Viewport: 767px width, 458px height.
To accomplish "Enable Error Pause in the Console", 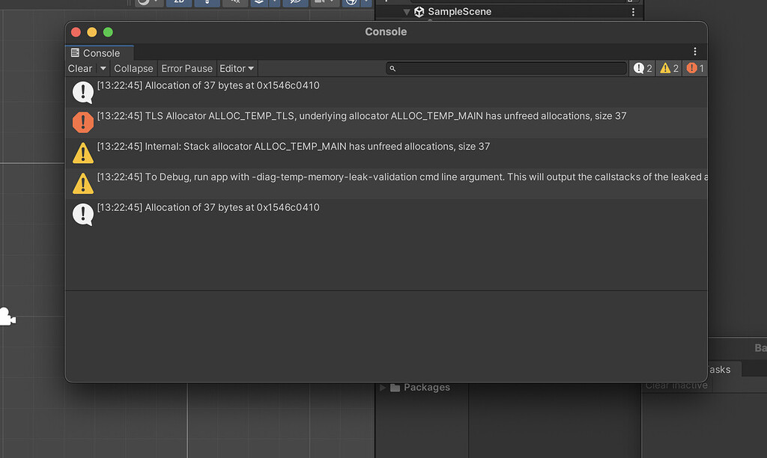I will pyautogui.click(x=187, y=68).
